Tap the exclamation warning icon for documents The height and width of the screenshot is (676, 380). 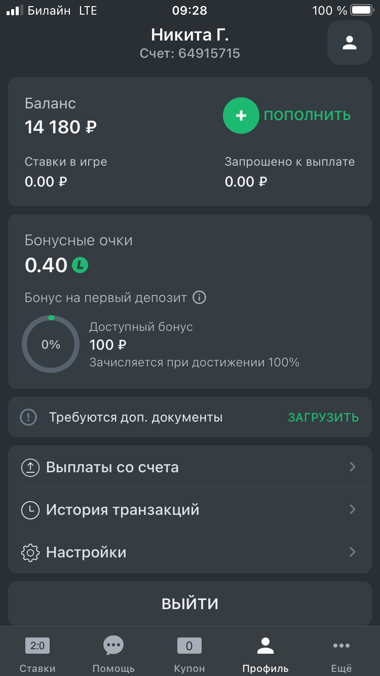(28, 418)
